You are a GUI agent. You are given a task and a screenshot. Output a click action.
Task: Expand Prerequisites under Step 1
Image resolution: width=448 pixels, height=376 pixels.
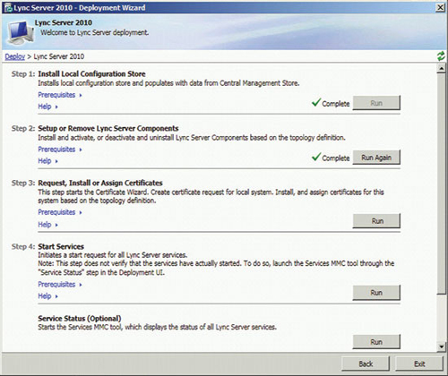tap(60, 95)
